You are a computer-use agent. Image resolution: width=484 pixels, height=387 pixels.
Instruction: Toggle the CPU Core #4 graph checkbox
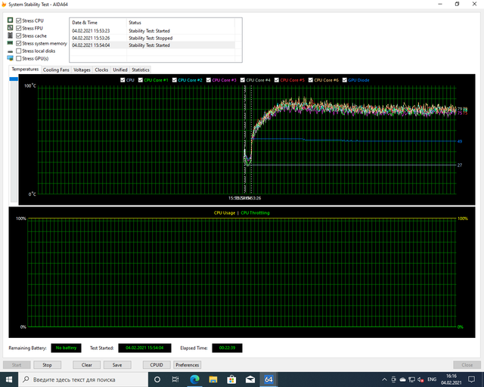tap(243, 80)
